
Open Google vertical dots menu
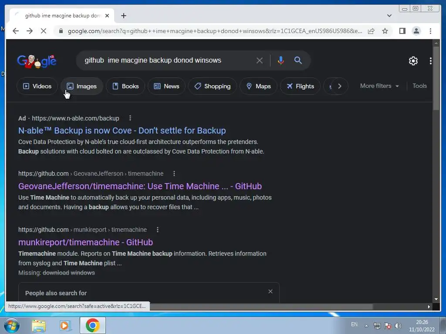pyautogui.click(x=431, y=60)
